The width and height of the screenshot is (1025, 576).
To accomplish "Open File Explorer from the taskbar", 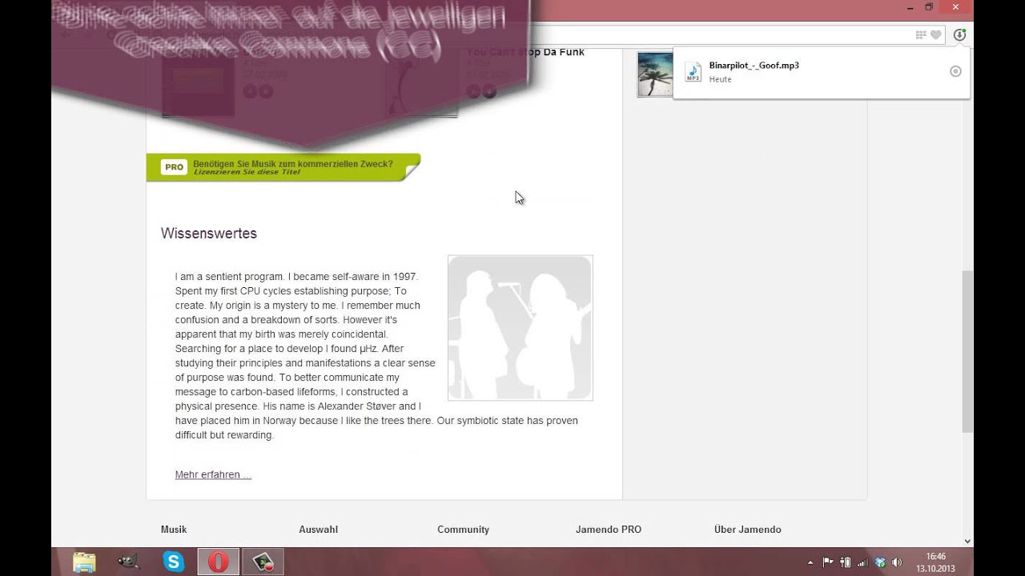I will 84,562.
